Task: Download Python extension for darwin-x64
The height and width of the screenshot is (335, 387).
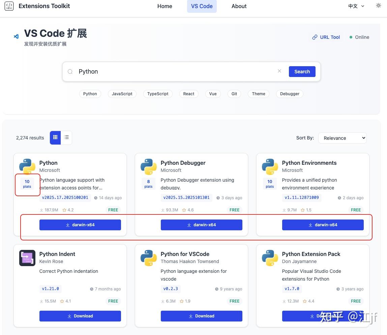Action: click(x=80, y=225)
